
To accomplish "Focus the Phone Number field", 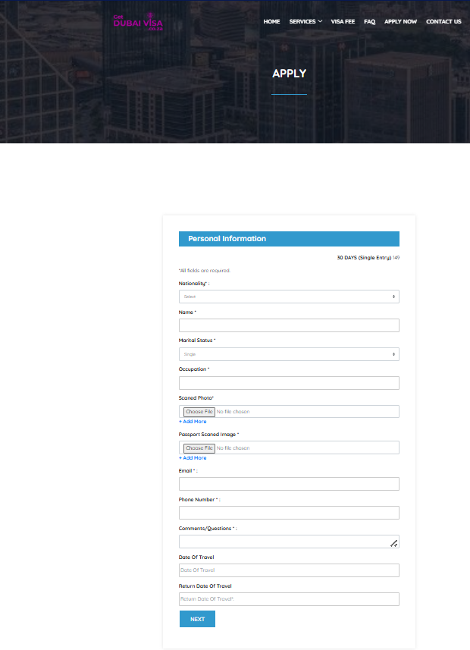I will point(289,513).
